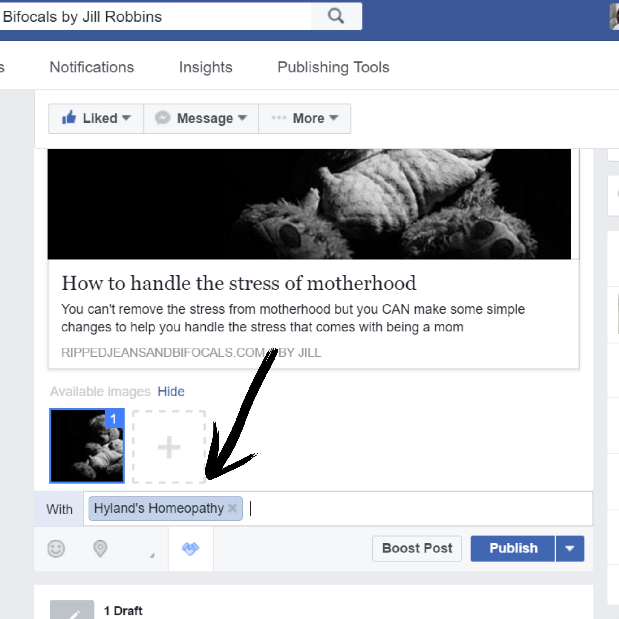Go to the Publishing Tools tab
Screen dimensions: 619x619
point(333,67)
